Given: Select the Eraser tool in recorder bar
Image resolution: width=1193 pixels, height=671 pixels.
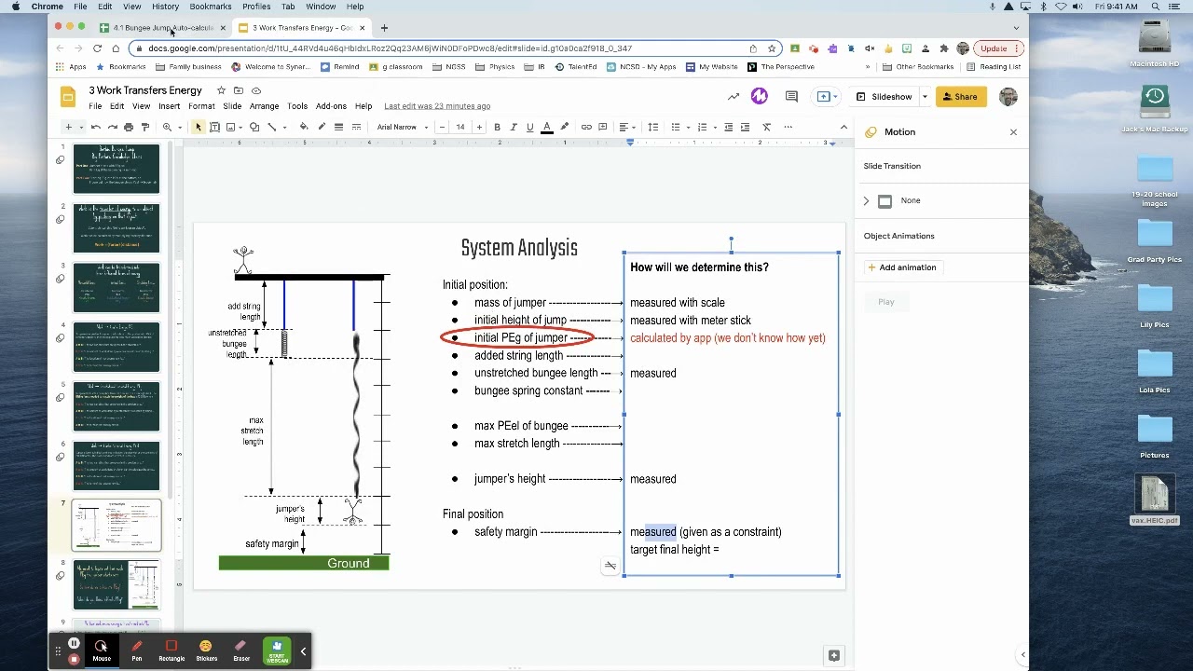Looking at the screenshot, I should tap(241, 650).
